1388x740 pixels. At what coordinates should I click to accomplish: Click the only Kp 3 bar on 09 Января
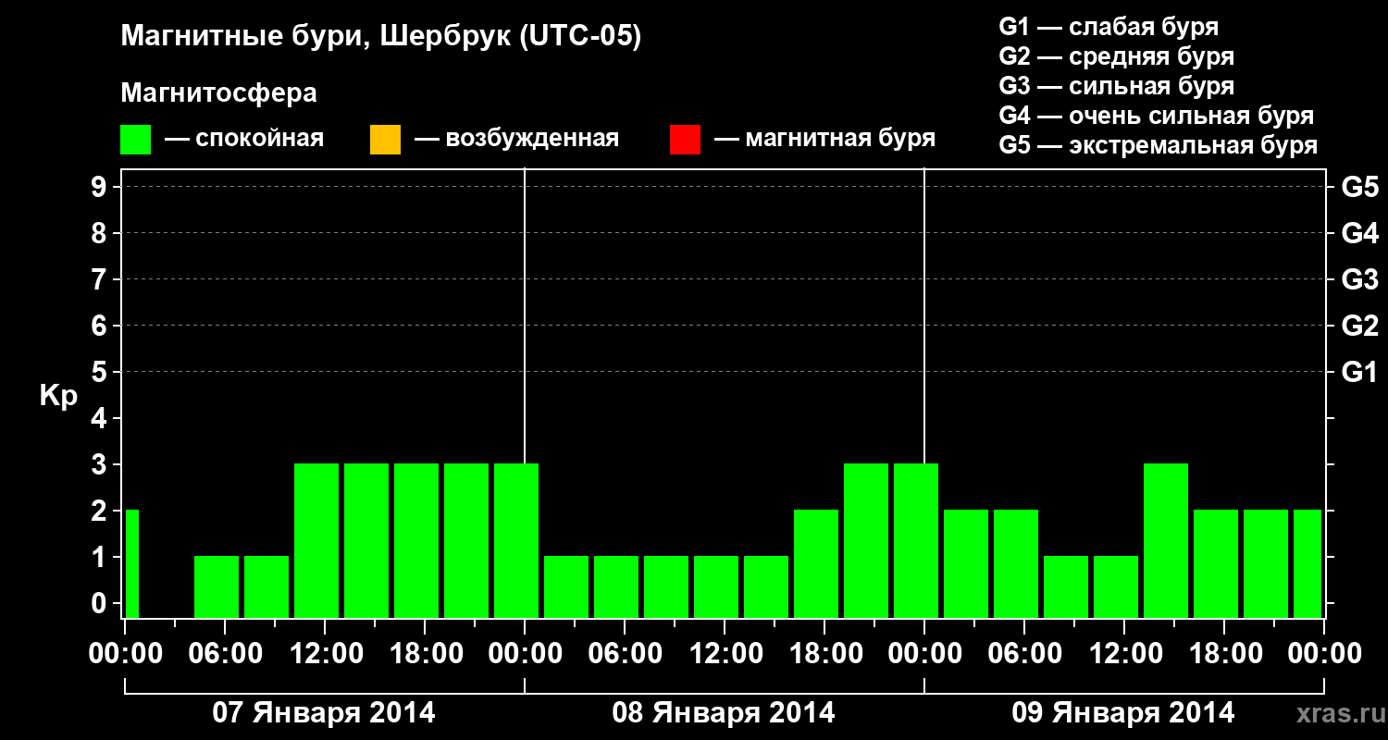1166,540
